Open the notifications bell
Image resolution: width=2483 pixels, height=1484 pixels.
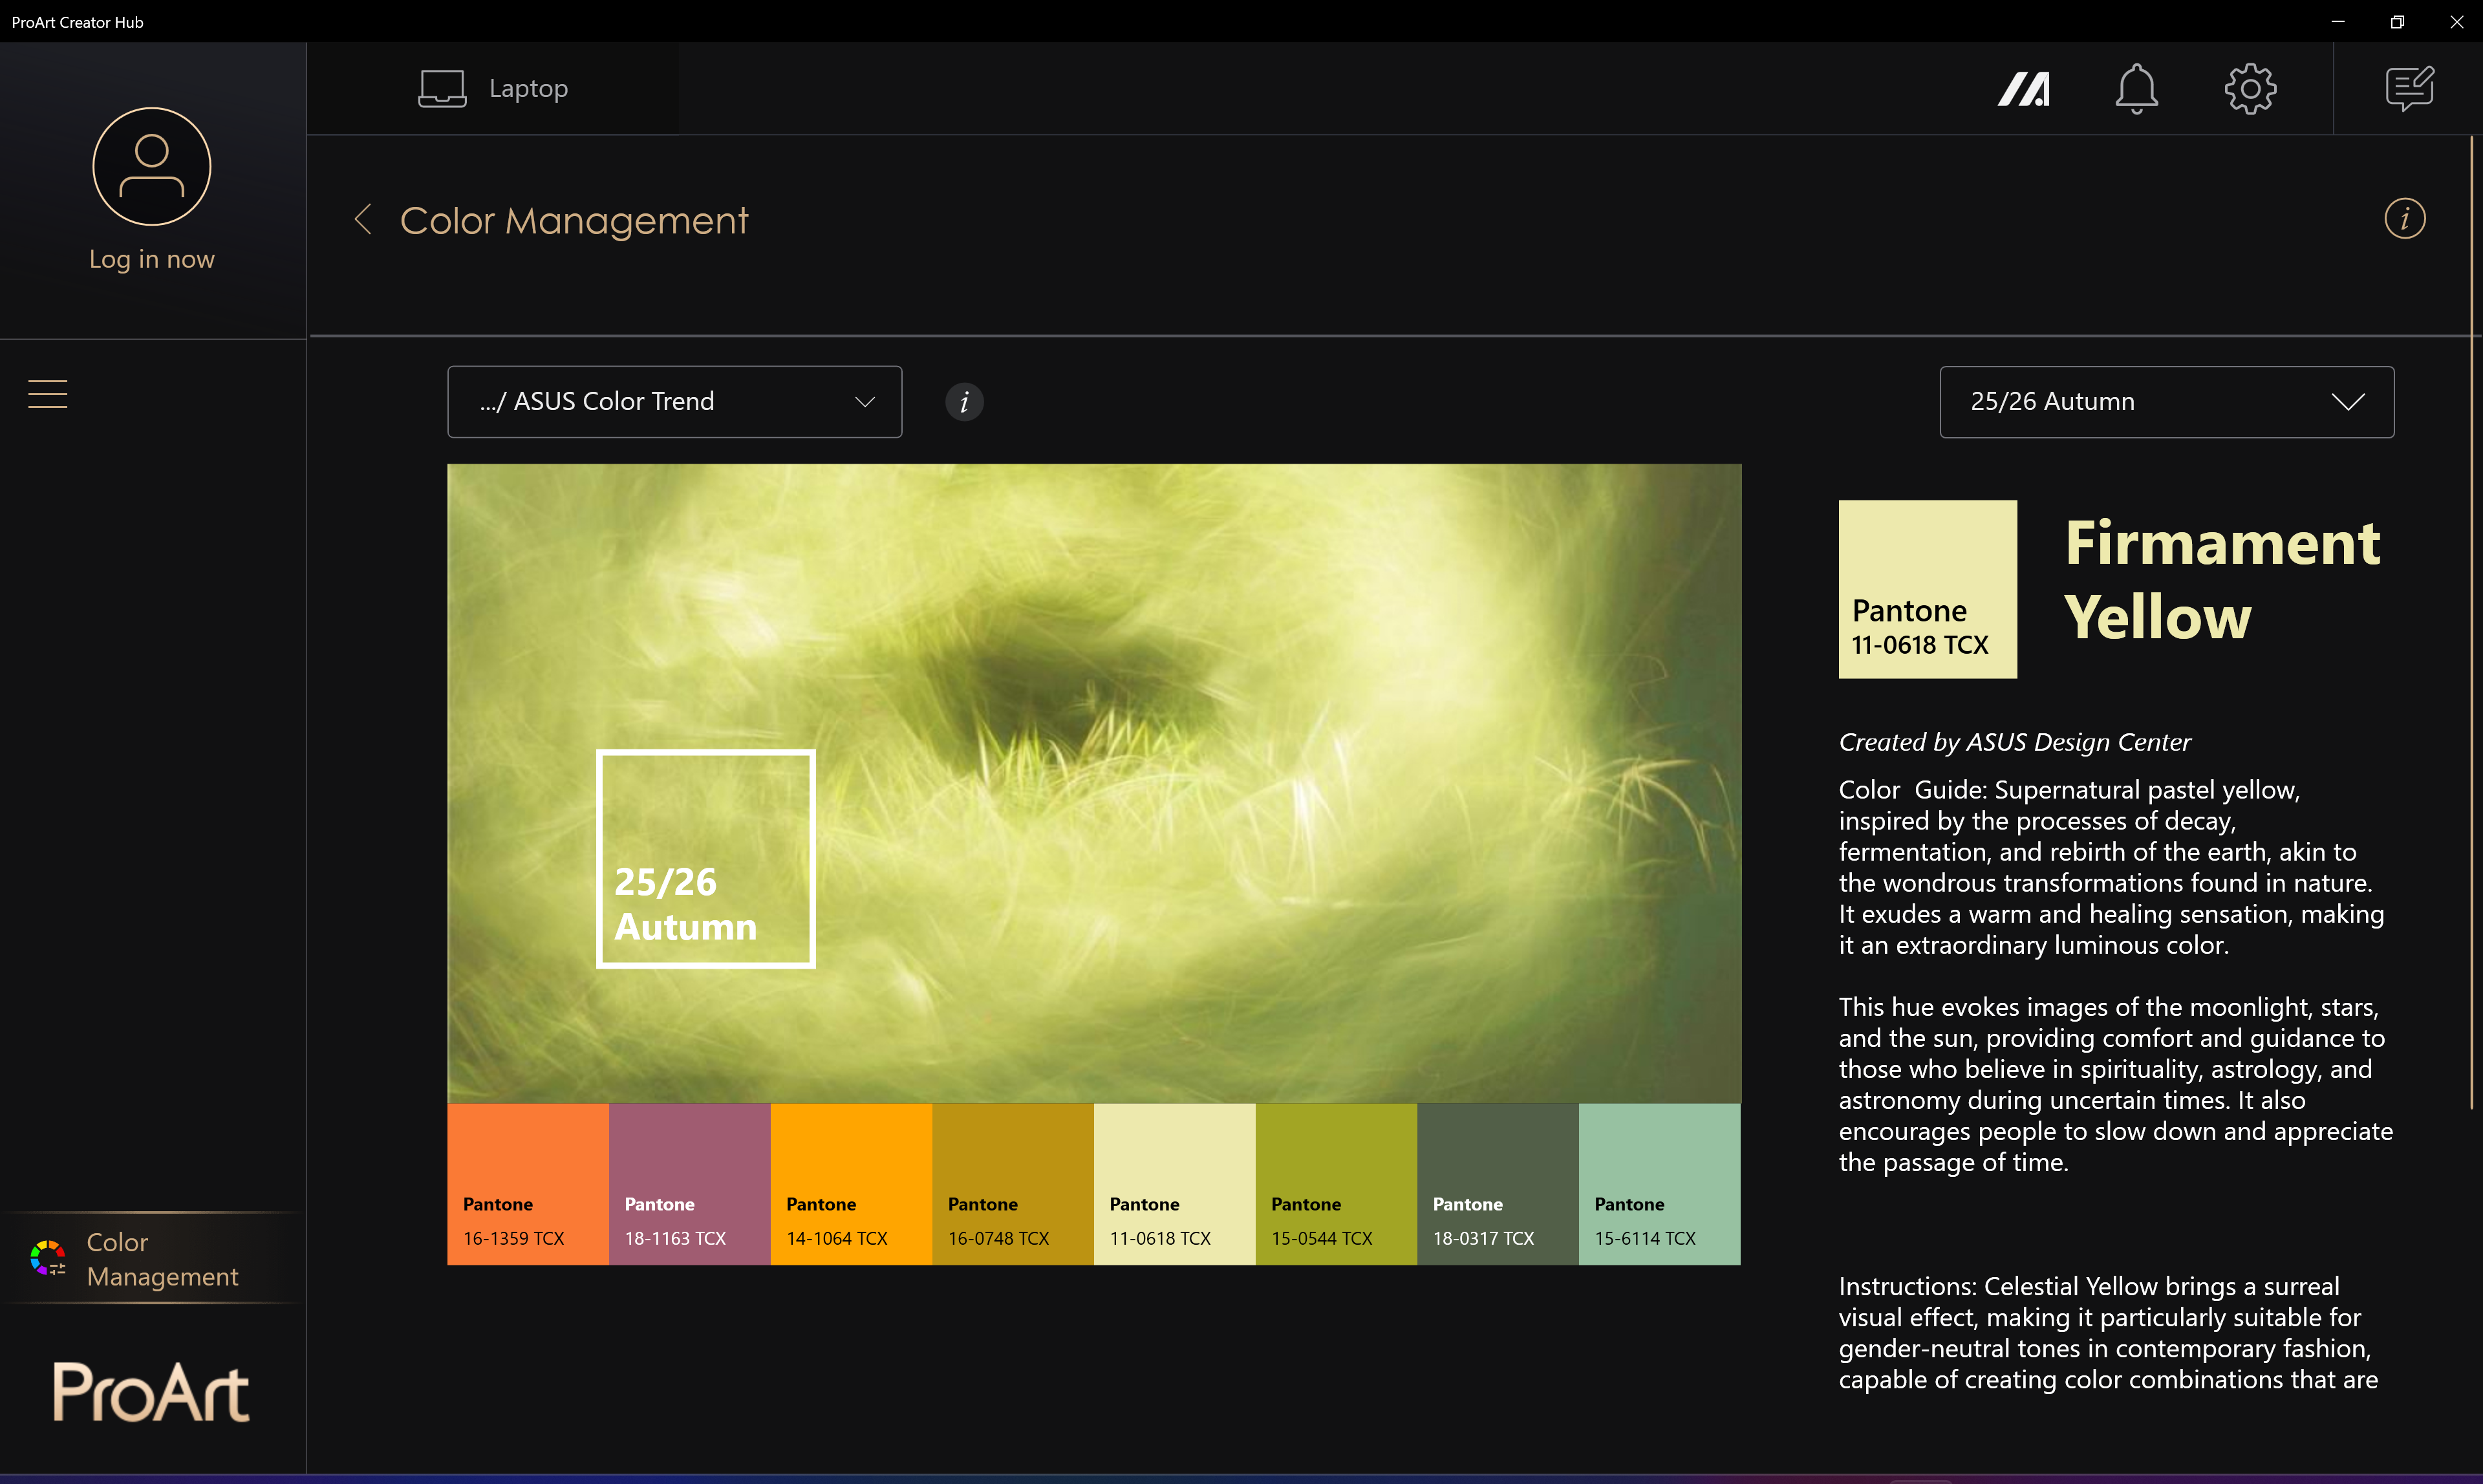coord(2136,89)
